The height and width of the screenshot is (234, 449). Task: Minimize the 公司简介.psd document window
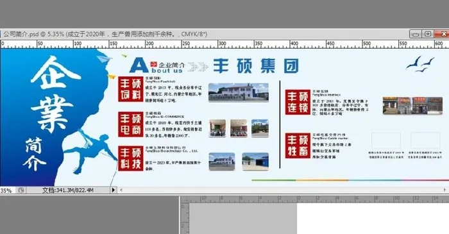coord(416,34)
